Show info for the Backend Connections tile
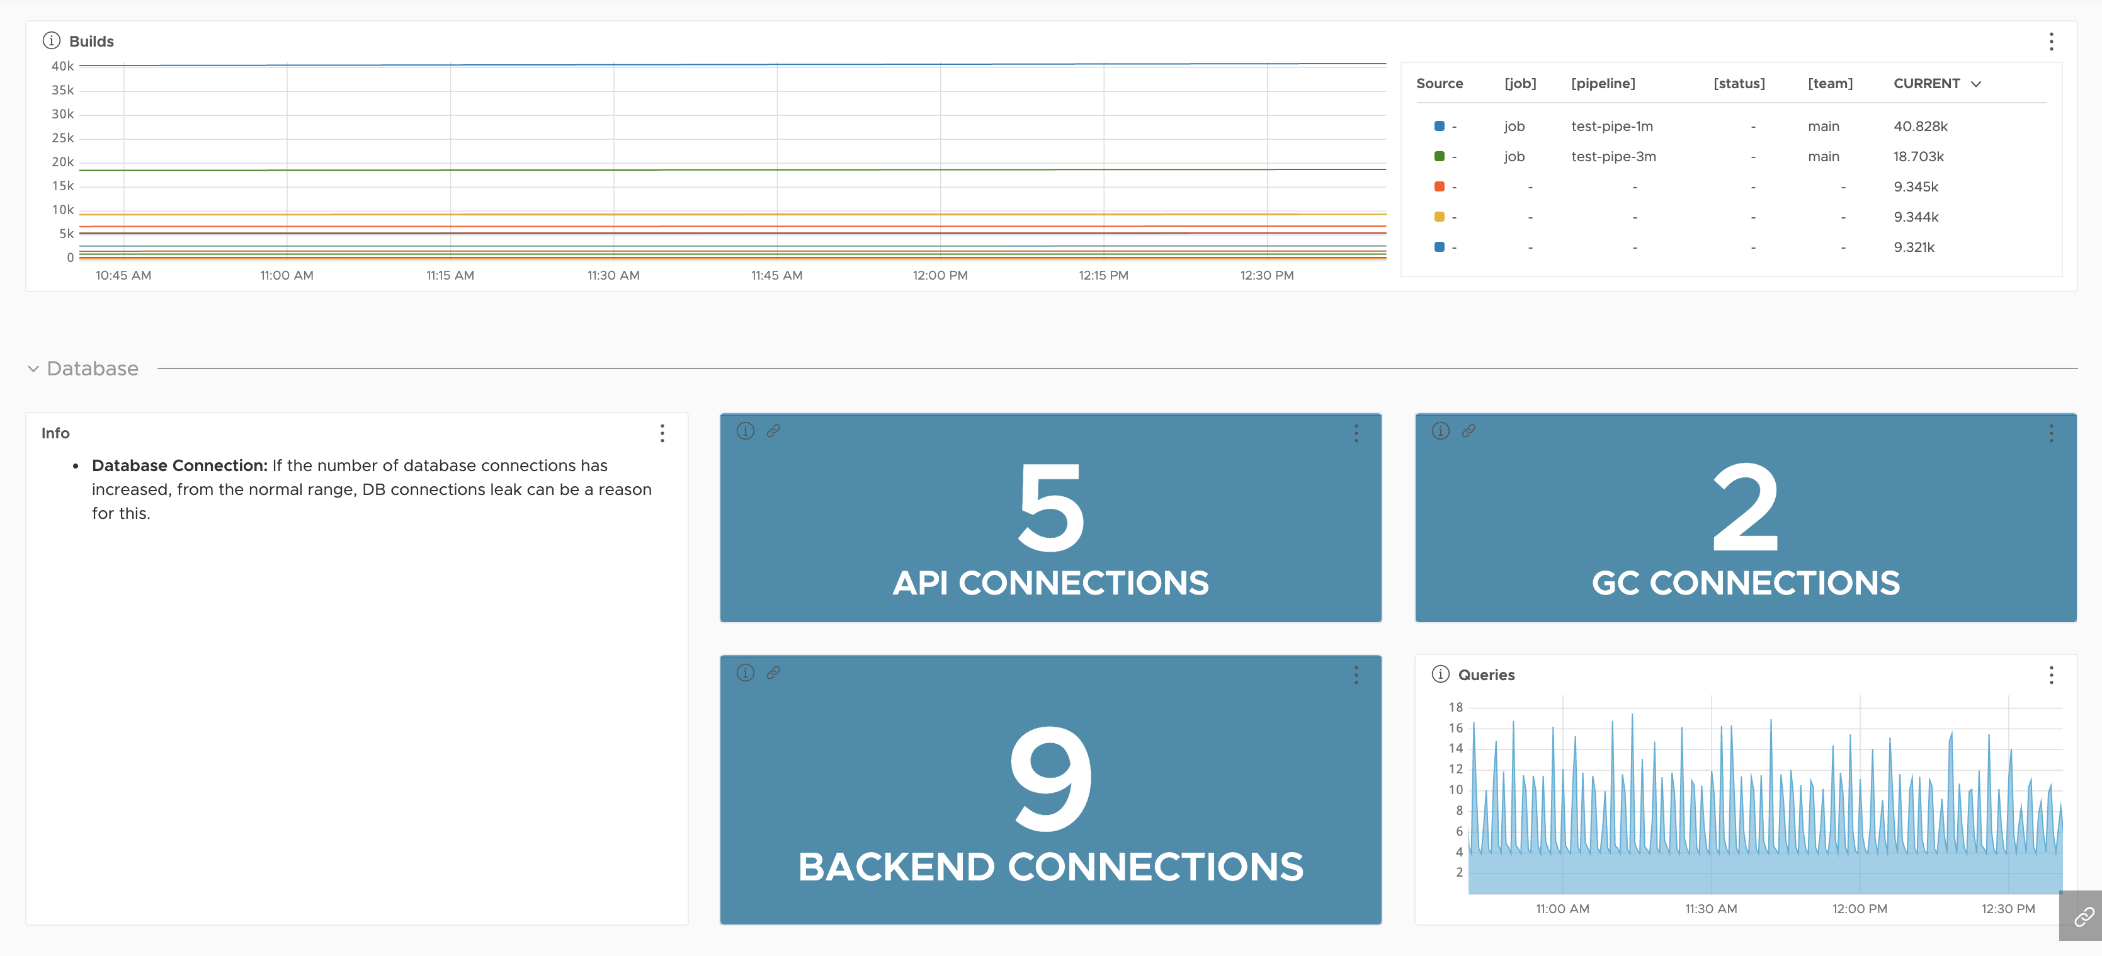Image resolution: width=2102 pixels, height=956 pixels. pos(745,673)
